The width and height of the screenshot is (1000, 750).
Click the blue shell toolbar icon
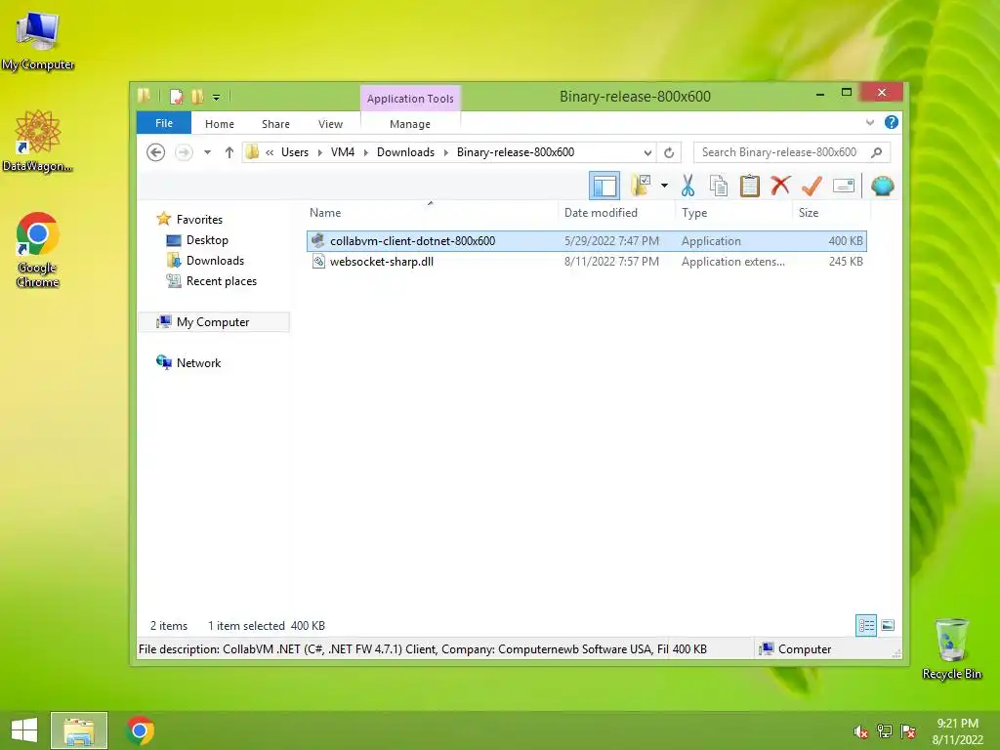[883, 186]
